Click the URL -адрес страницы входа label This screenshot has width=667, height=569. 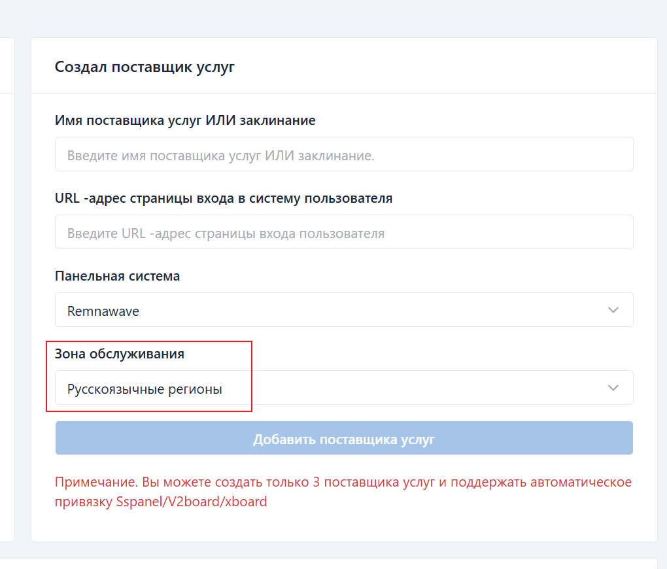[222, 198]
